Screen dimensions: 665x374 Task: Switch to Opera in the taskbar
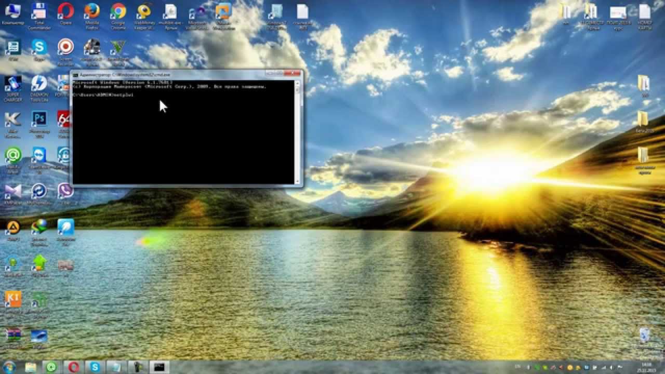[x=74, y=367]
